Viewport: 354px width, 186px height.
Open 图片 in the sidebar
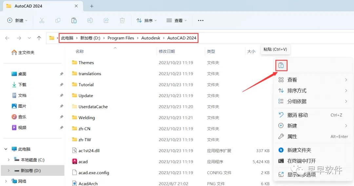tap(19, 106)
